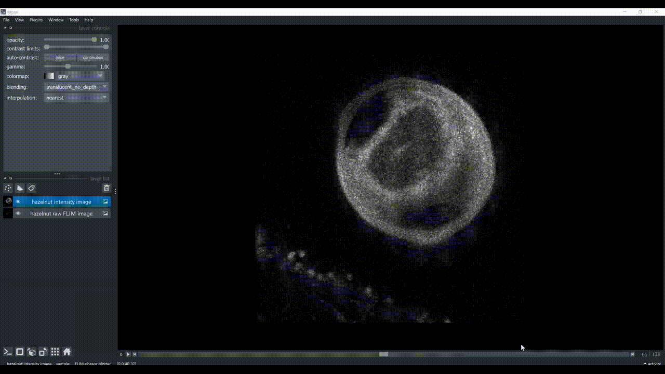Roll dimensions with the cube icon
Image resolution: width=665 pixels, height=374 pixels.
[32, 352]
